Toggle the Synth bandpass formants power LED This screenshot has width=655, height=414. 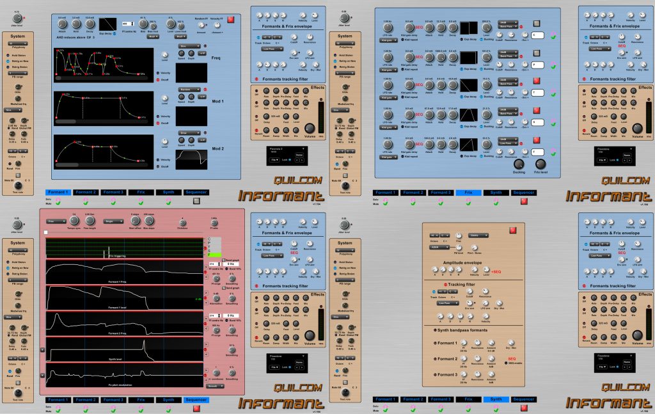436,330
